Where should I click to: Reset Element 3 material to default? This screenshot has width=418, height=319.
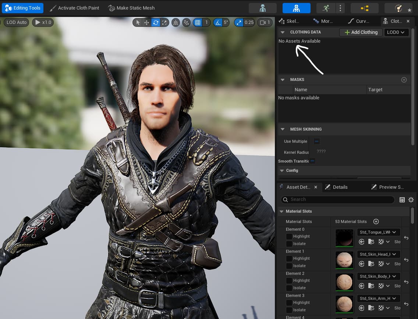click(x=406, y=304)
